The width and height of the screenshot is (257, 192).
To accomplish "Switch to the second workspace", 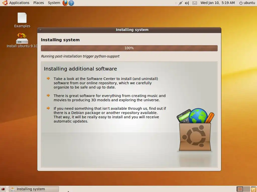I will pyautogui.click(x=247, y=189).
